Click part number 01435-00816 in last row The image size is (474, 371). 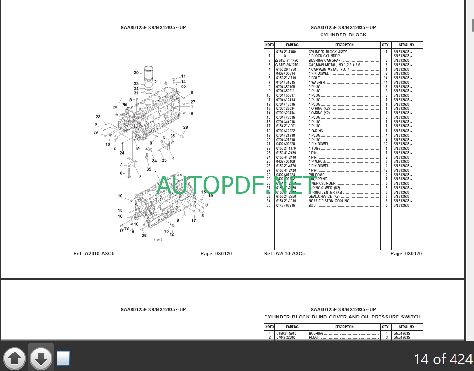point(286,205)
